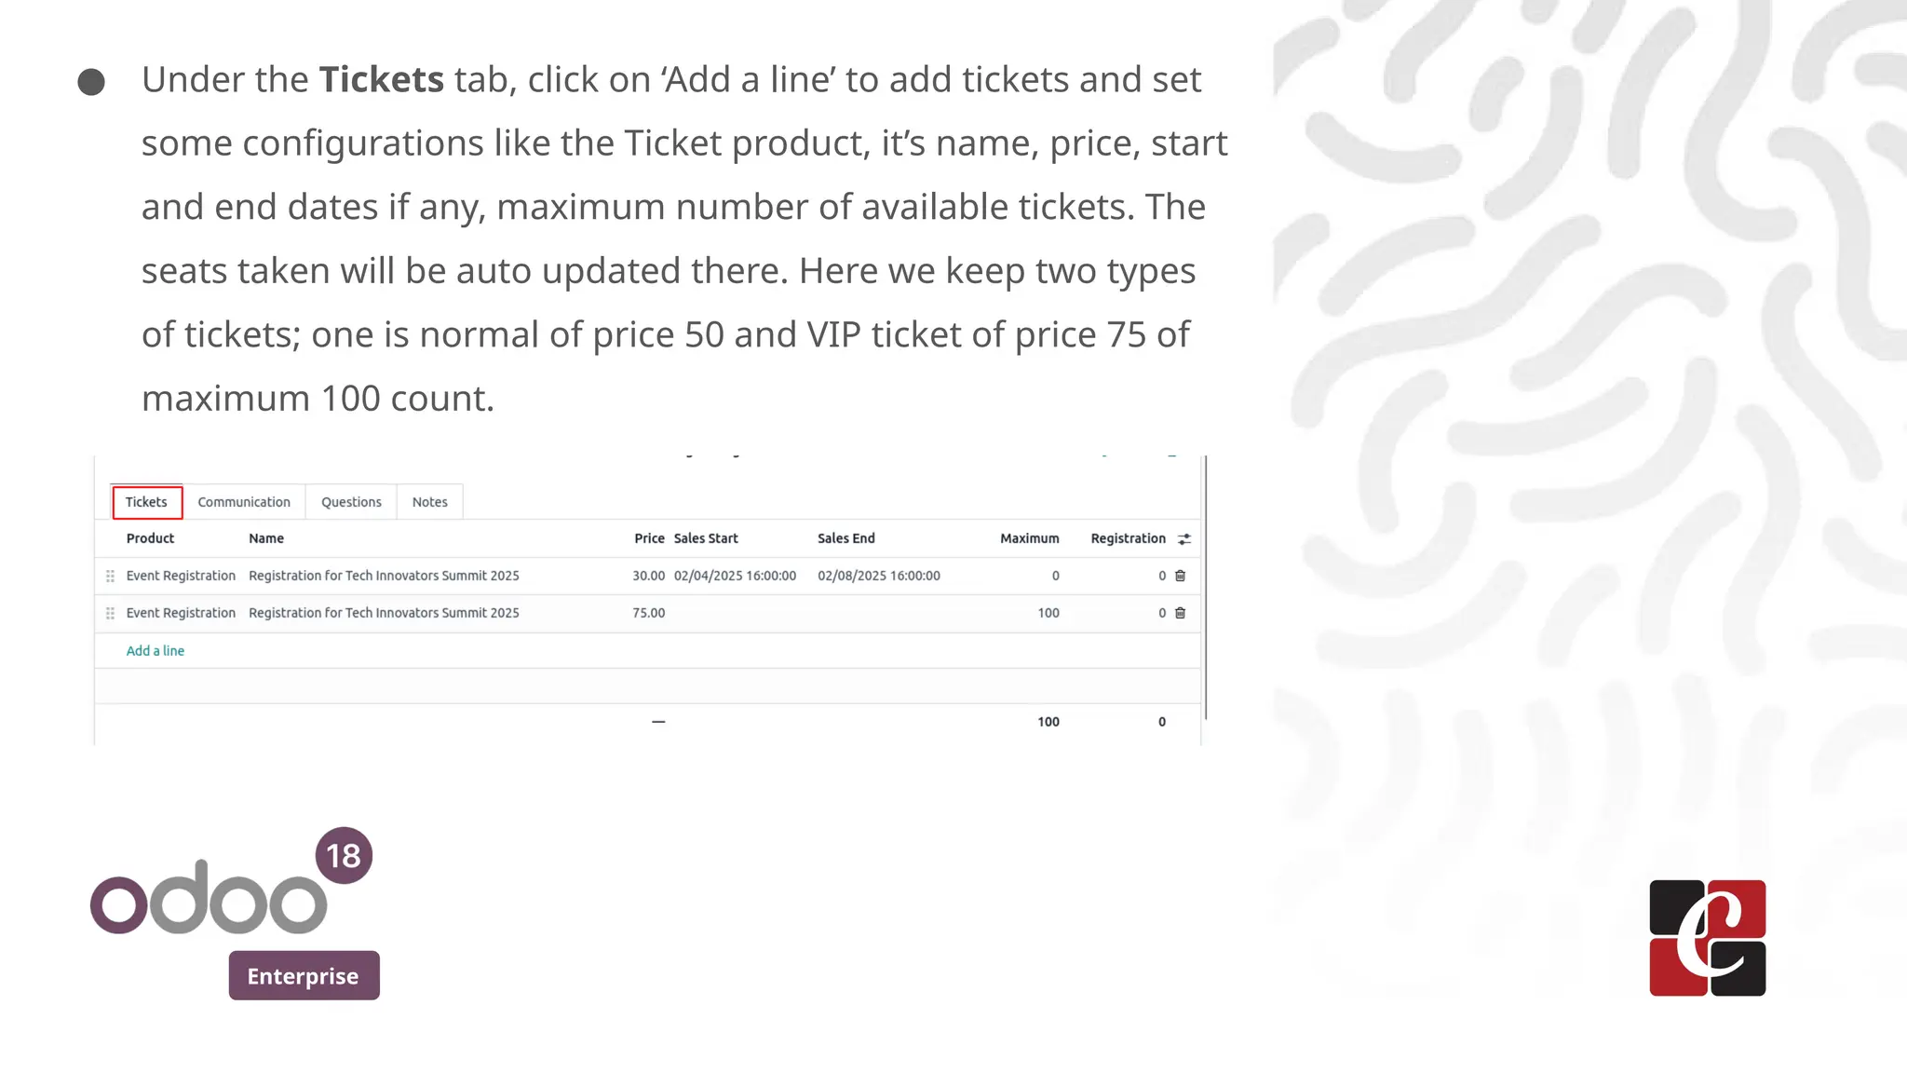Click the Enterprise badge button
Image resolution: width=1907 pixels, height=1073 pixels.
click(304, 975)
